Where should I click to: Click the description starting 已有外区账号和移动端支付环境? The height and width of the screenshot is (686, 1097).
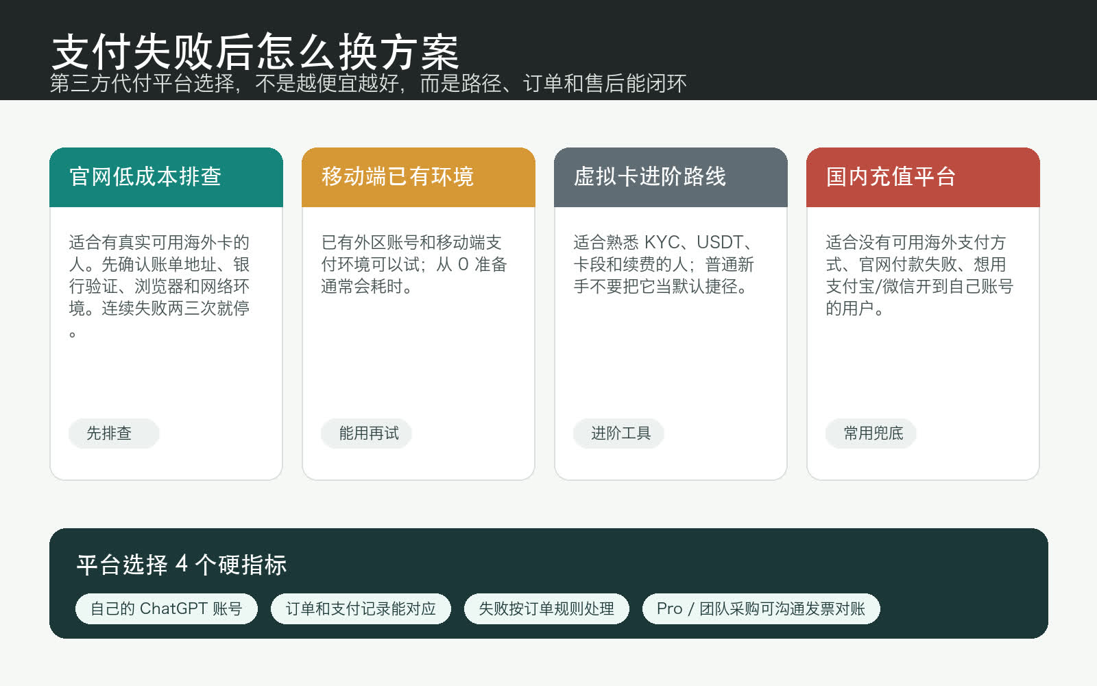pyautogui.click(x=413, y=264)
